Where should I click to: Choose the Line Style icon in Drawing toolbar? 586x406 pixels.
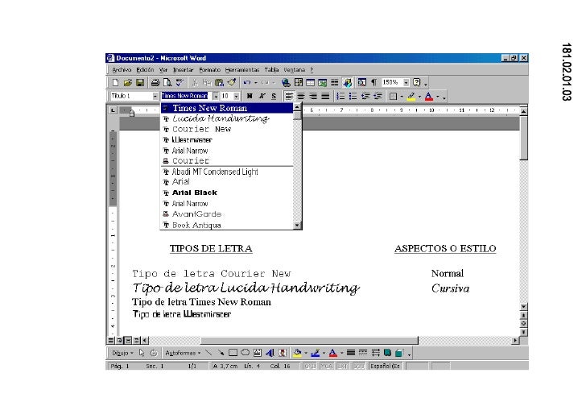pyautogui.click(x=351, y=353)
